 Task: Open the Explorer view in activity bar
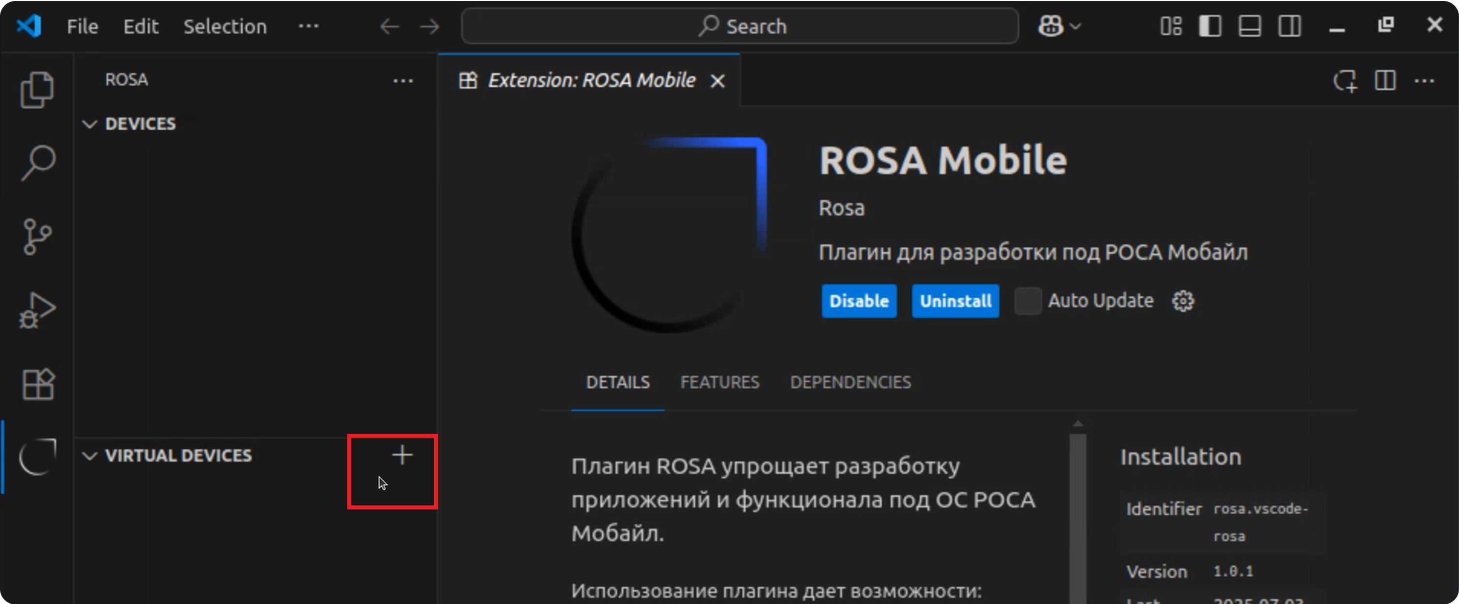pyautogui.click(x=37, y=90)
